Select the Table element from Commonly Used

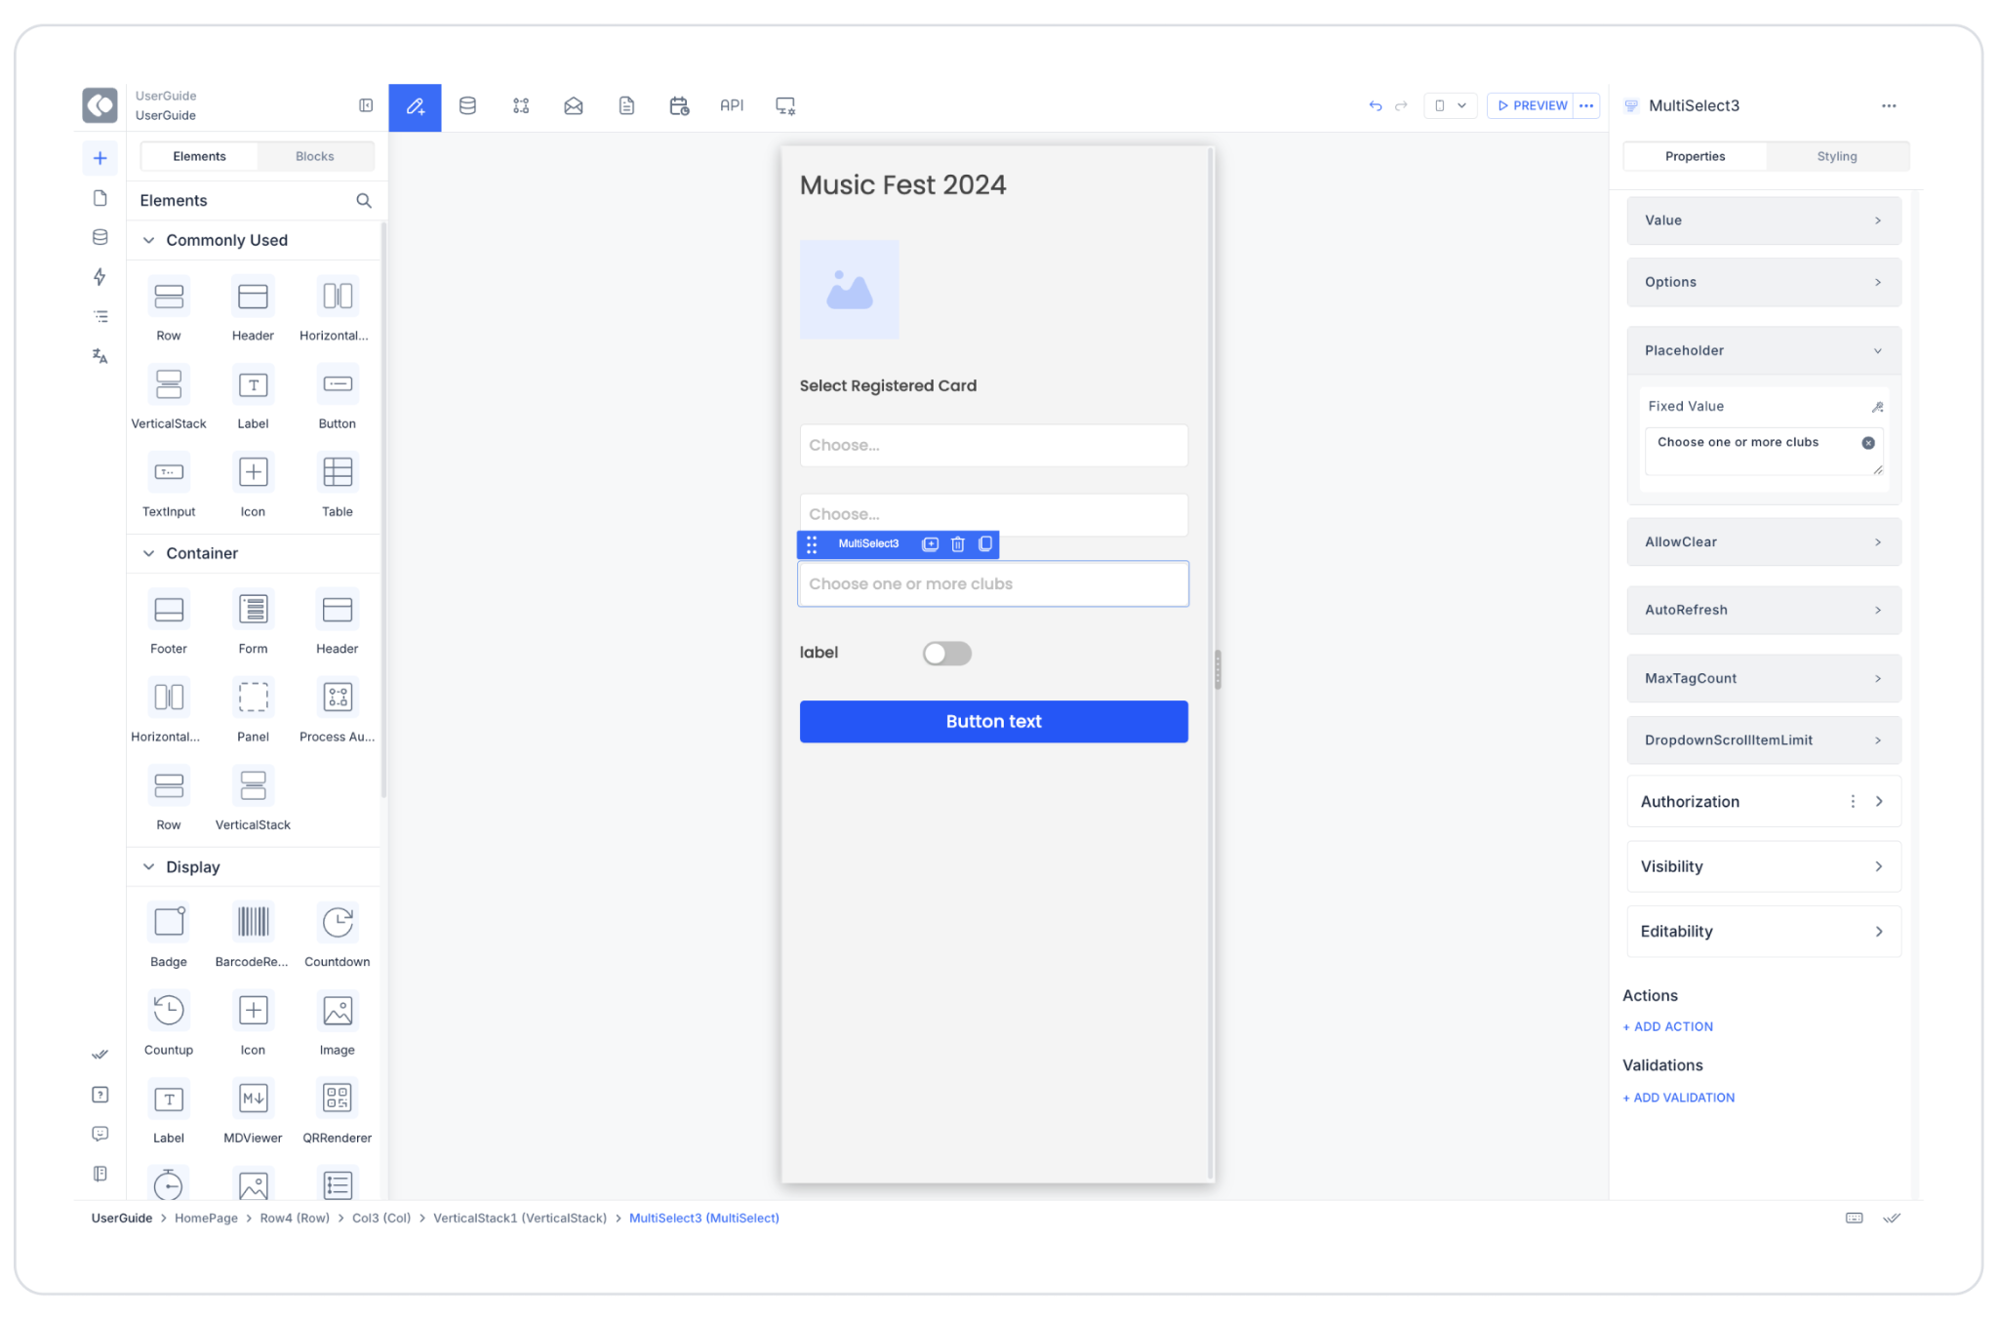coord(337,473)
